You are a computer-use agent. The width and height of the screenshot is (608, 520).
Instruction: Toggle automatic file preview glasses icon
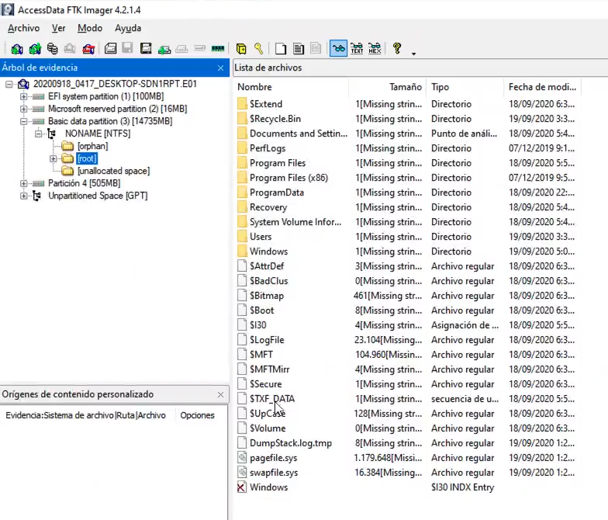coord(338,48)
